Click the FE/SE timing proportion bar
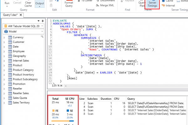188x125 pixels. pos(62,121)
